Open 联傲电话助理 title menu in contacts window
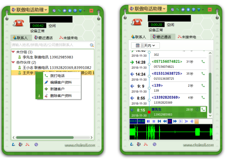 [x=30, y=10]
